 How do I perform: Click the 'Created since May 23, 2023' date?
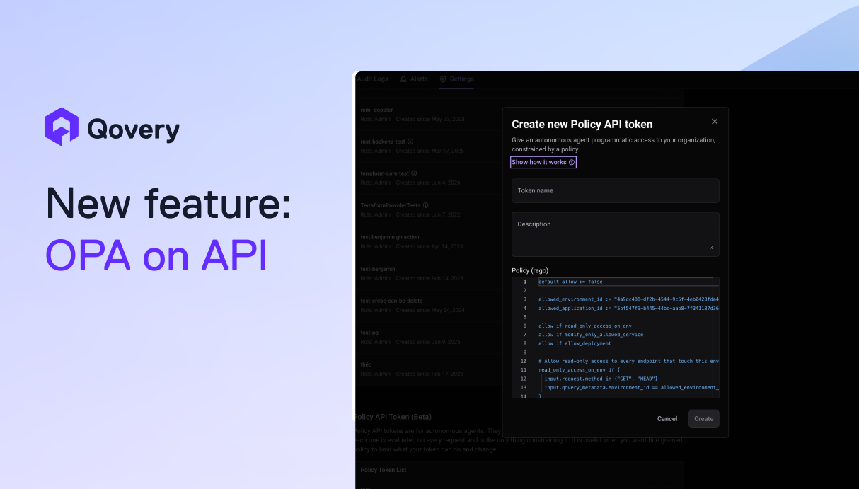[x=429, y=119]
